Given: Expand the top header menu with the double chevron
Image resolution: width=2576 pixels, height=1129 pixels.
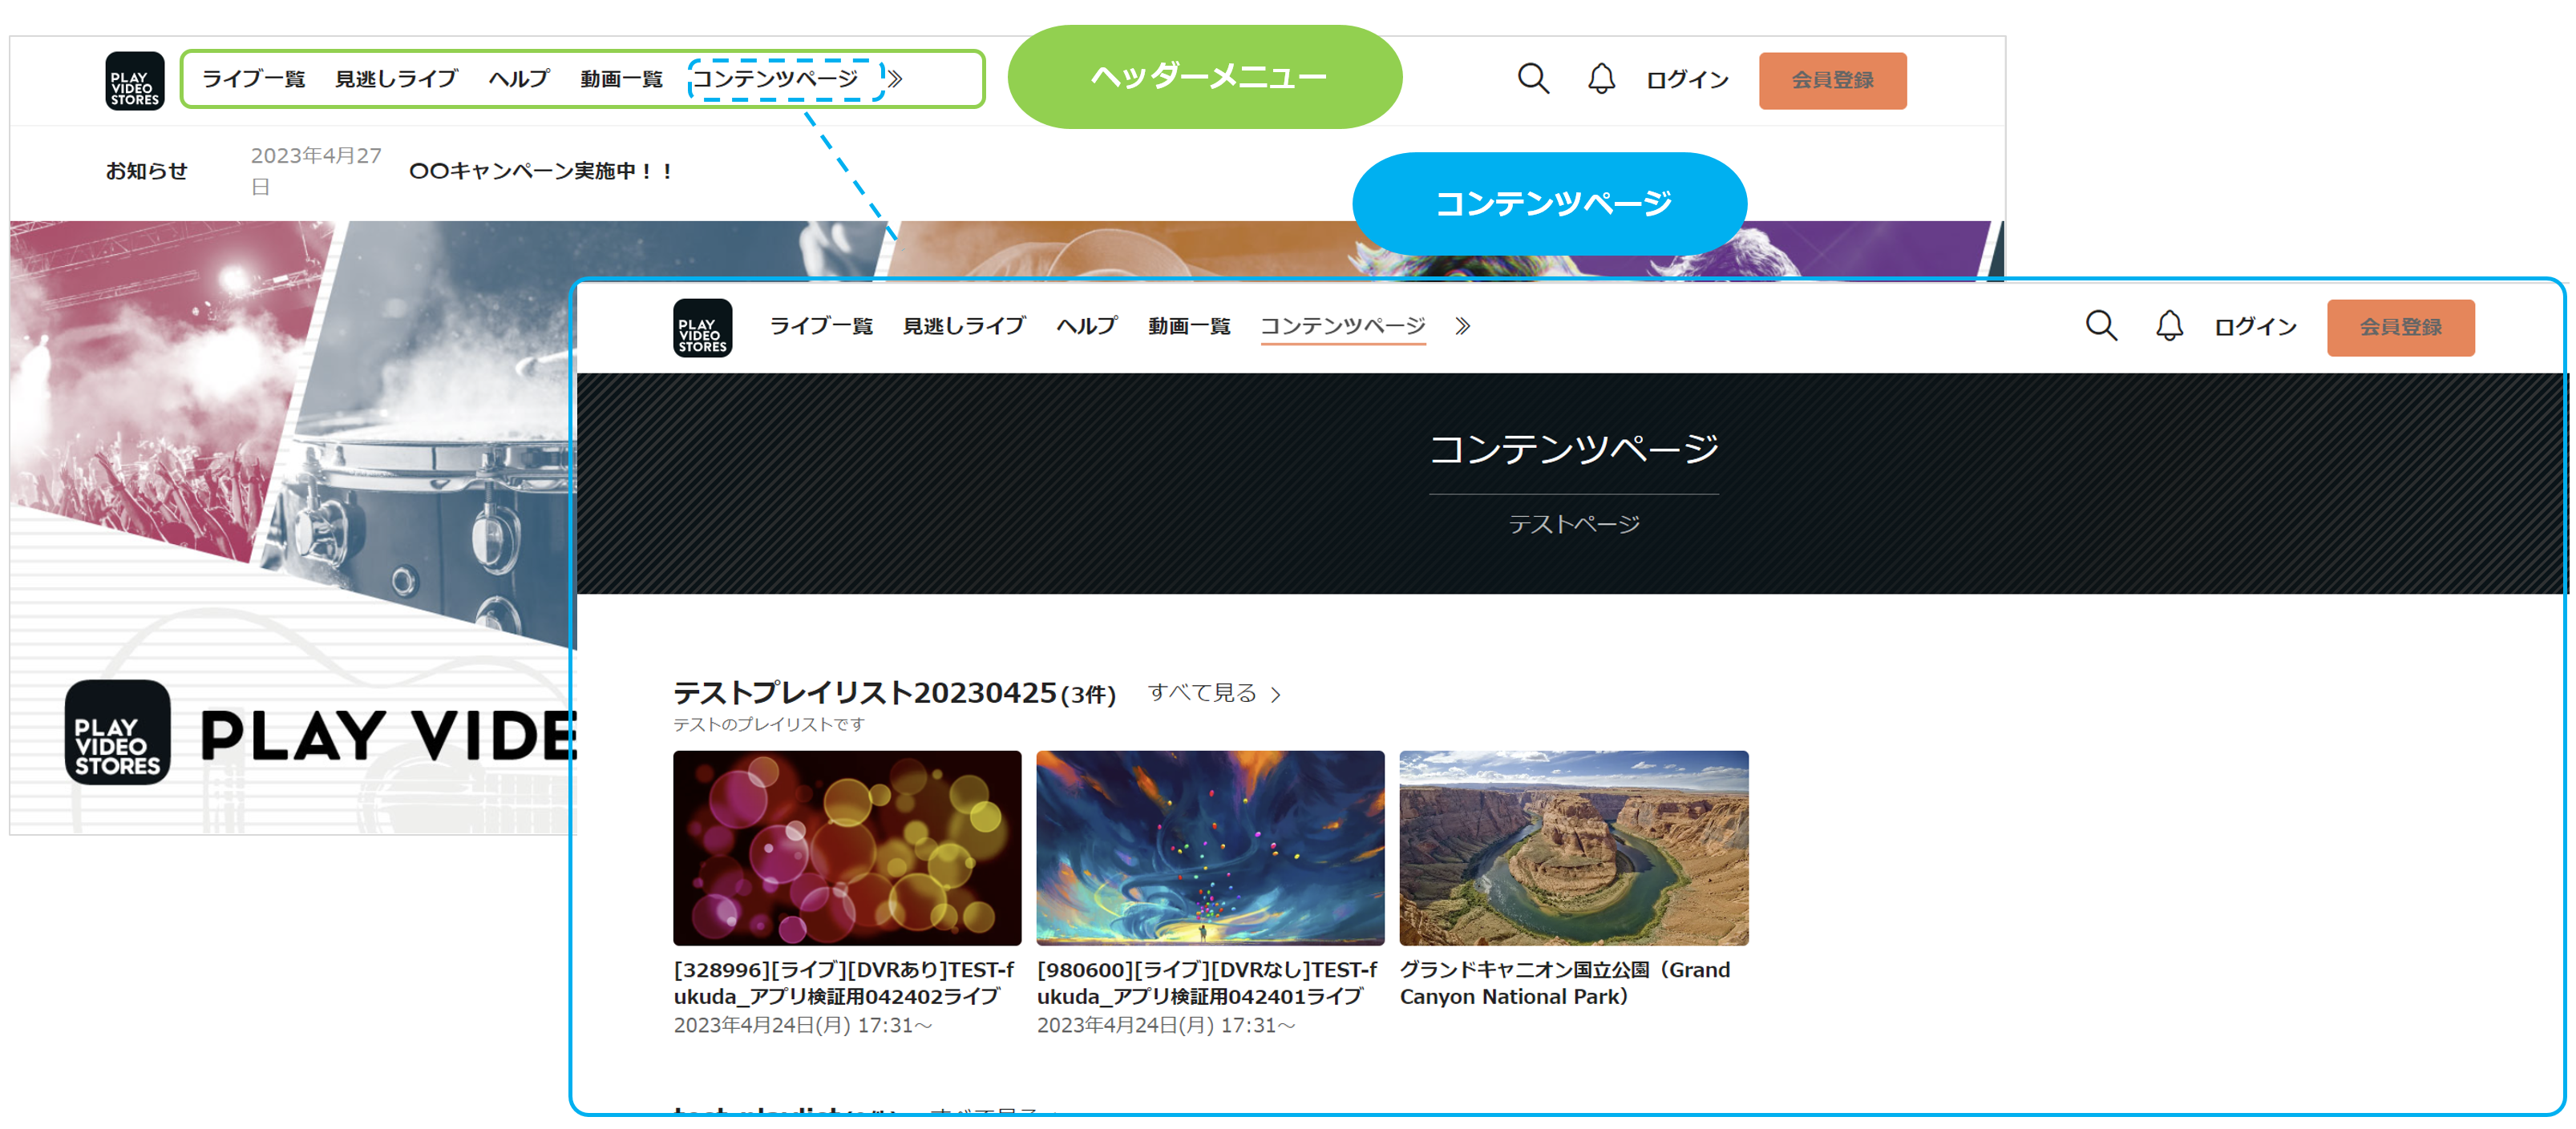Looking at the screenshot, I should coord(896,79).
